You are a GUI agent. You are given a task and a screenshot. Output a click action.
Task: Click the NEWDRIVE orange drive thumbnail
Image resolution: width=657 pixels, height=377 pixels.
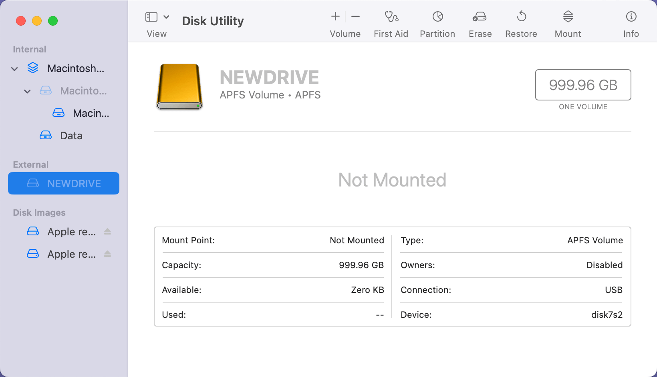tap(179, 87)
